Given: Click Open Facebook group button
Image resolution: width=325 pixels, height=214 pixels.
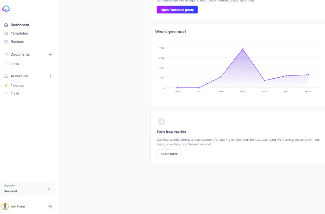Looking at the screenshot, I should click(177, 10).
